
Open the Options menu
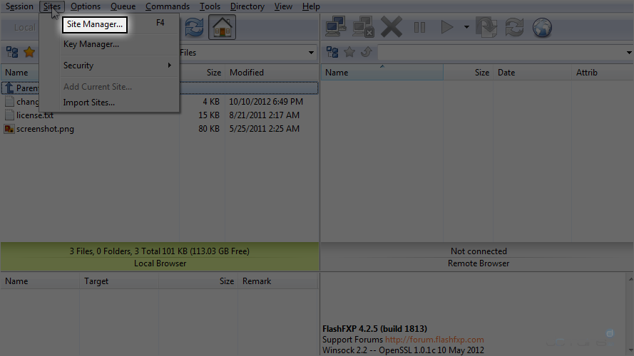click(86, 6)
